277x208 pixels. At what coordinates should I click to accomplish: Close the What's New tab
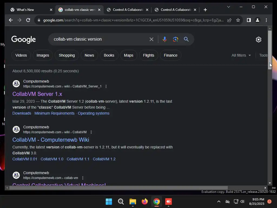(x=51, y=10)
